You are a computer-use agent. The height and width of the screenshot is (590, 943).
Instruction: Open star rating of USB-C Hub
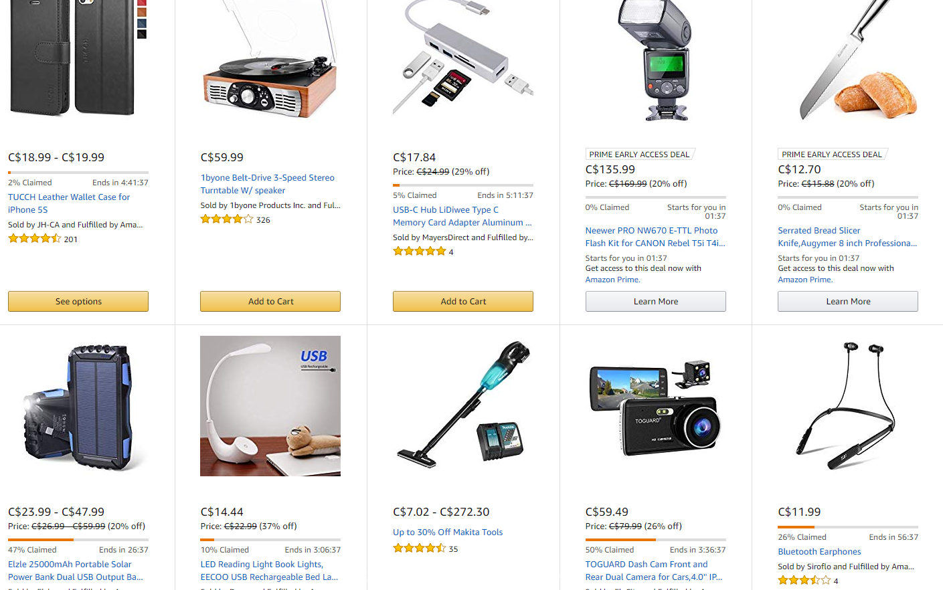click(419, 251)
